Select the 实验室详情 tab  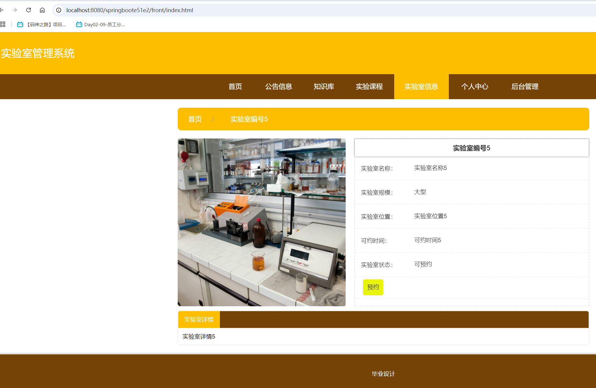199,319
